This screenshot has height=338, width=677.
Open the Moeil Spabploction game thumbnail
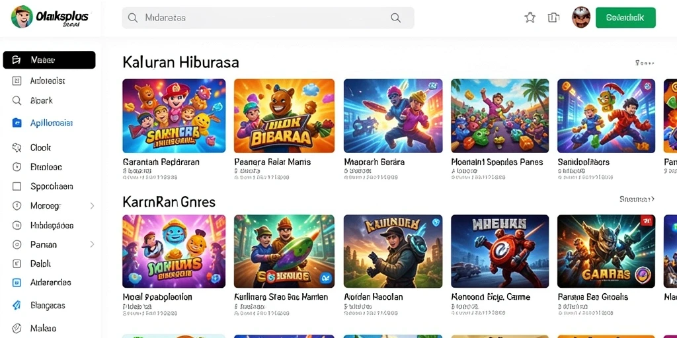(x=174, y=252)
